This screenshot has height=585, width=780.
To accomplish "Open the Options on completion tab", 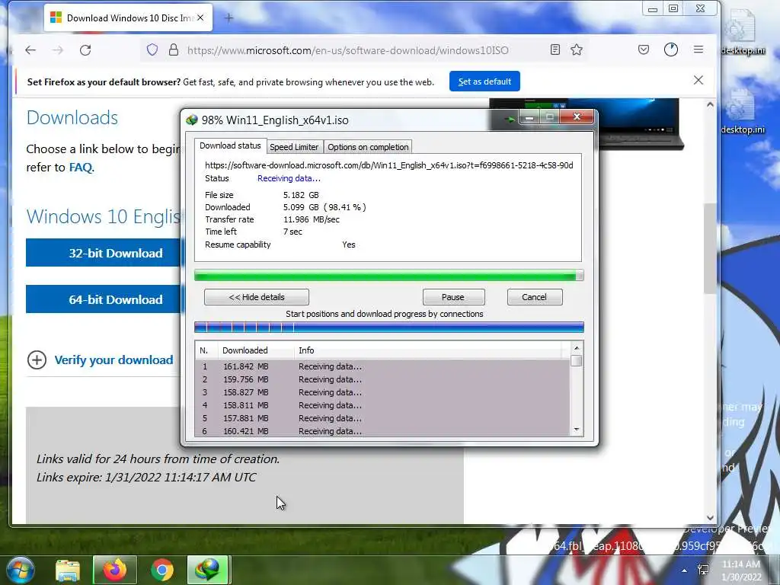I will point(368,147).
